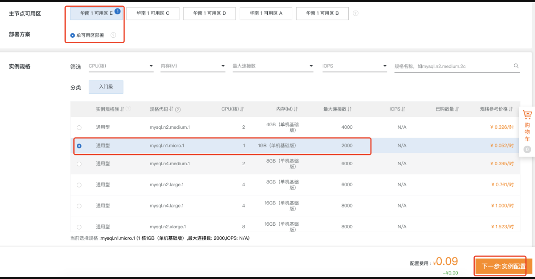Screen dimensions: 535x279
Task: Click the discount amount −¥0.00
Action: 451,273
